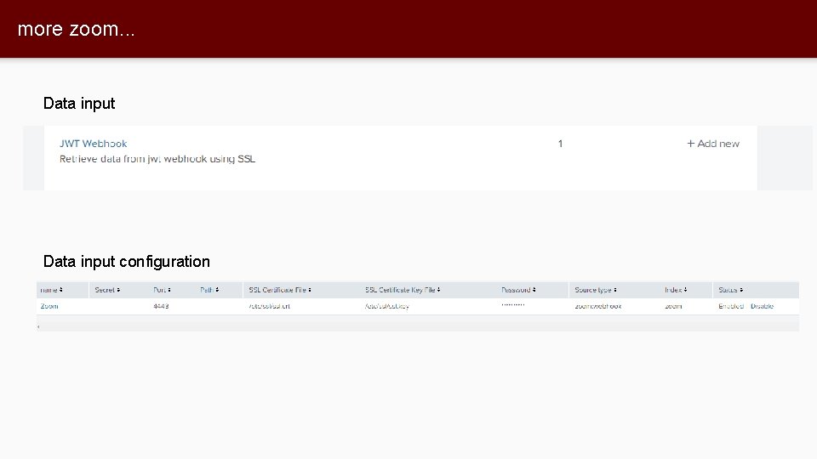817x459 pixels.
Task: Disable the Zoom data input
Action: (x=762, y=306)
